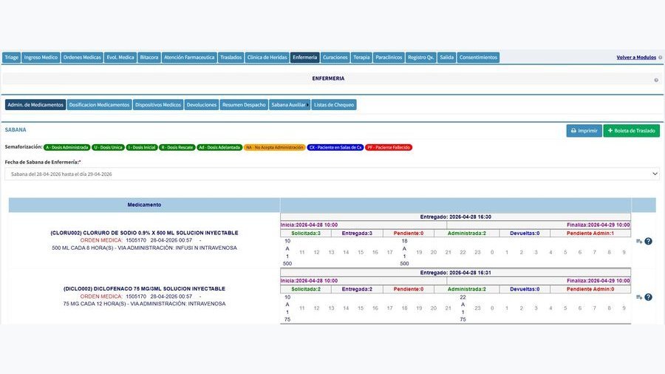Click add-list icon in Diclofenaco row

pyautogui.click(x=639, y=297)
